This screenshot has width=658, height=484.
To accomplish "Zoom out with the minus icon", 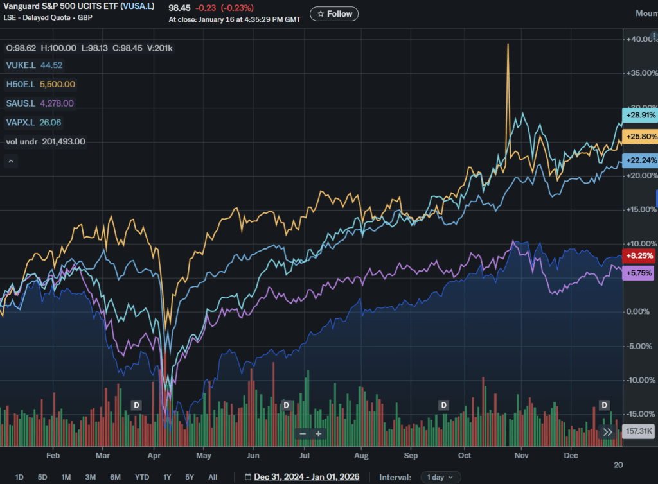I will coord(303,434).
